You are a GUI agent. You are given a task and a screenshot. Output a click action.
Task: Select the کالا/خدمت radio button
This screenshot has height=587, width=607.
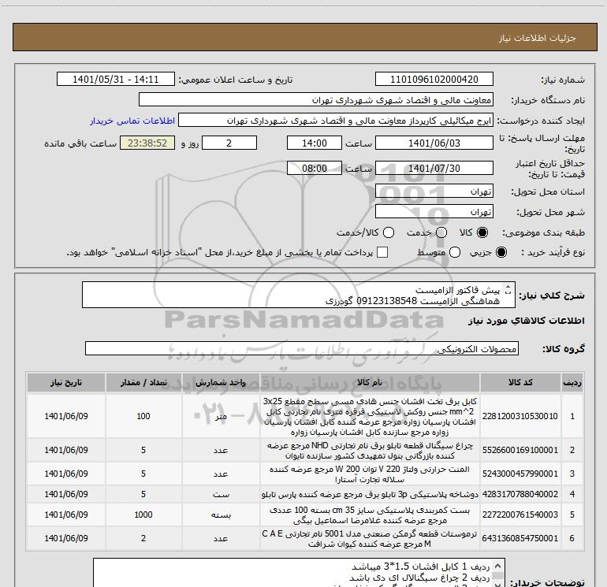click(x=389, y=232)
